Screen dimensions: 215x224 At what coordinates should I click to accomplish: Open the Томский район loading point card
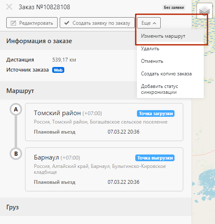coord(104,122)
